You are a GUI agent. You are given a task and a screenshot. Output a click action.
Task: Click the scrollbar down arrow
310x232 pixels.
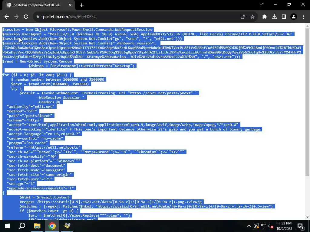point(307,217)
